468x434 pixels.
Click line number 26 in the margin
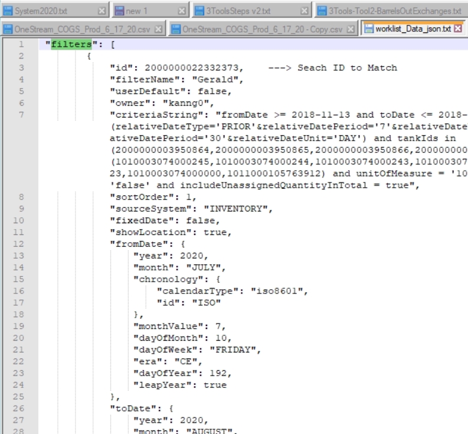(x=18, y=408)
